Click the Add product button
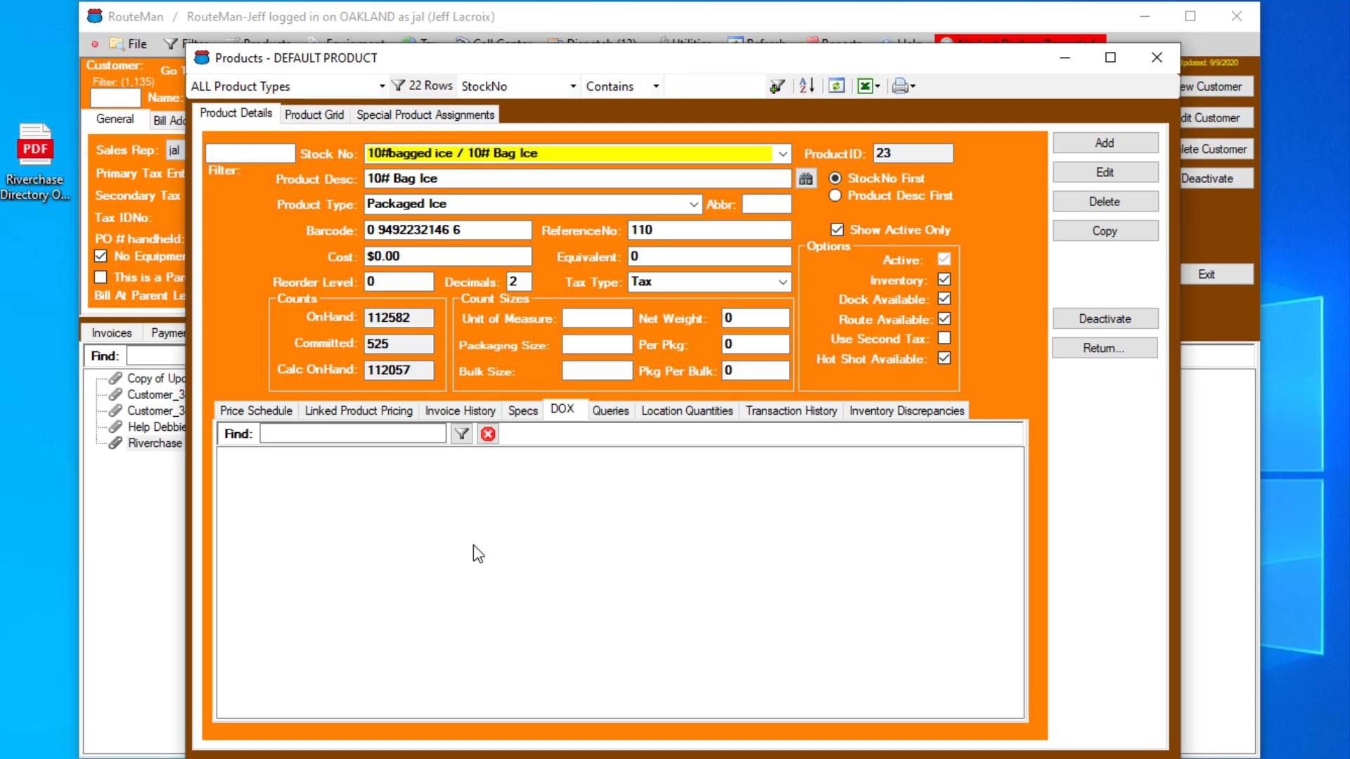 click(1105, 143)
